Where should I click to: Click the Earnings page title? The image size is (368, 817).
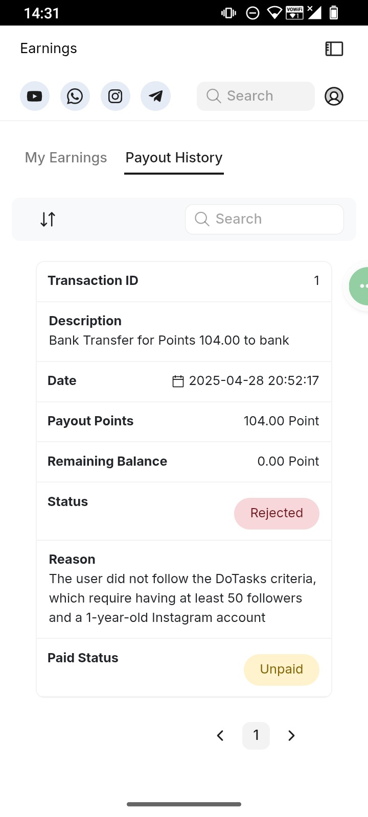tap(49, 49)
